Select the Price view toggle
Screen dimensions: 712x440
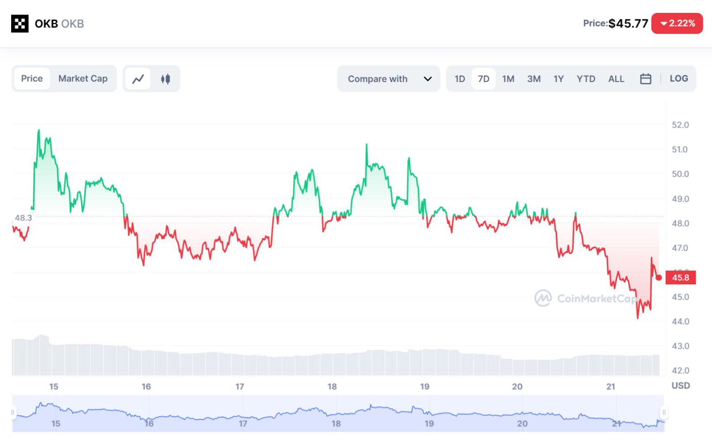32,79
